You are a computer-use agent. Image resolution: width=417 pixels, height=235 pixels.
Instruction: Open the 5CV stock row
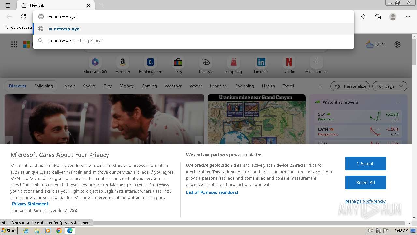pyautogui.click(x=358, y=117)
